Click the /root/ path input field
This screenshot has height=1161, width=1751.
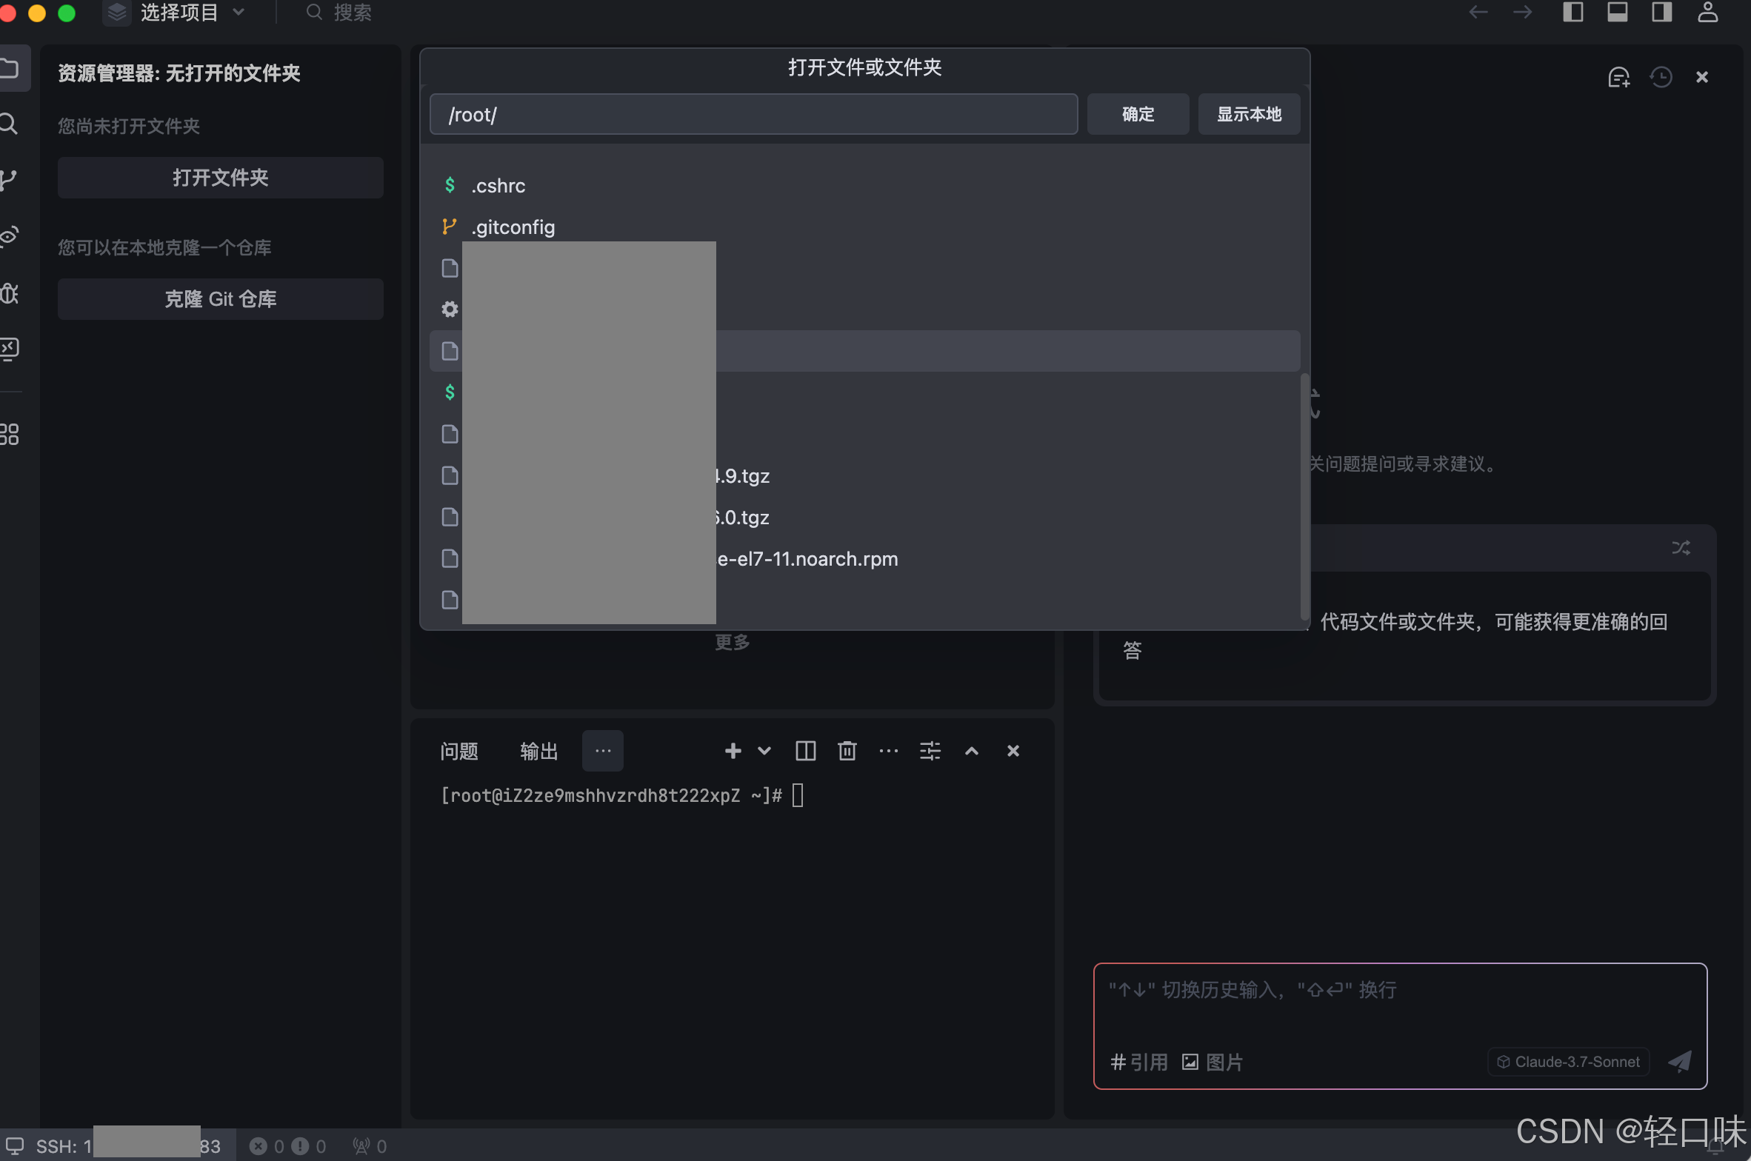pos(753,114)
